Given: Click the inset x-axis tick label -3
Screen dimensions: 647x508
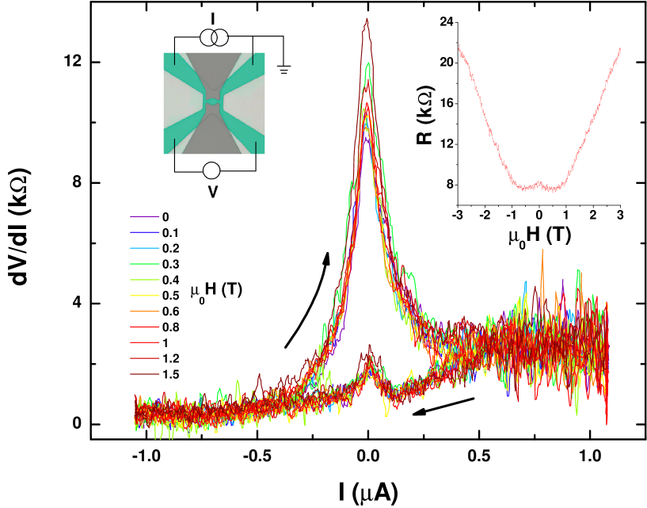Looking at the screenshot, I should tap(457, 215).
